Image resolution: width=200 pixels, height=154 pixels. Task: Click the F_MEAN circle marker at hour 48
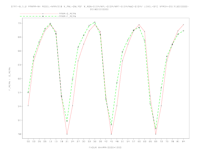coord(117,83)
